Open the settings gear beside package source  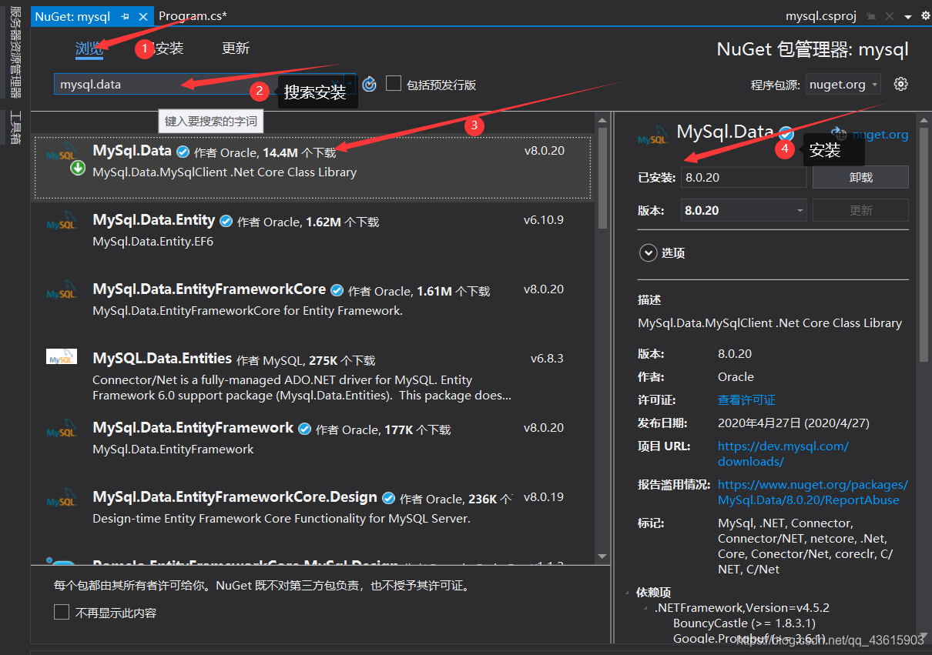[x=901, y=84]
